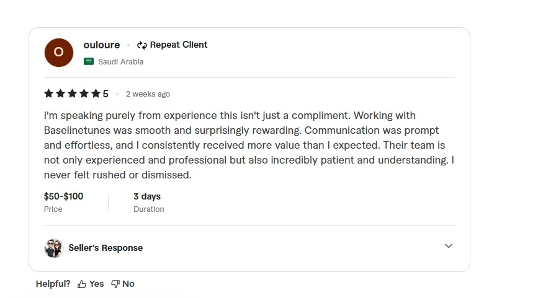Click the "2 weeks ago" timestamp
Image resolution: width=538 pixels, height=298 pixels.
[148, 94]
